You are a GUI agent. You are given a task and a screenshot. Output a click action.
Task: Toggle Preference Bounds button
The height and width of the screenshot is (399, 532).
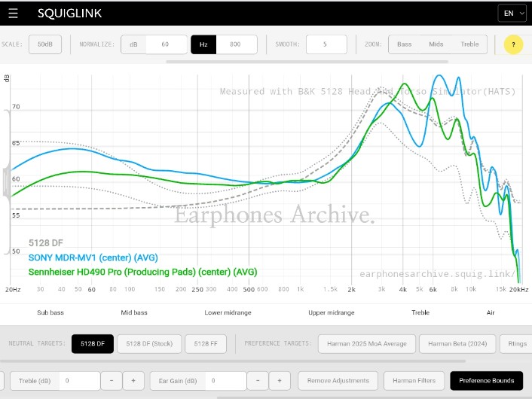(486, 381)
